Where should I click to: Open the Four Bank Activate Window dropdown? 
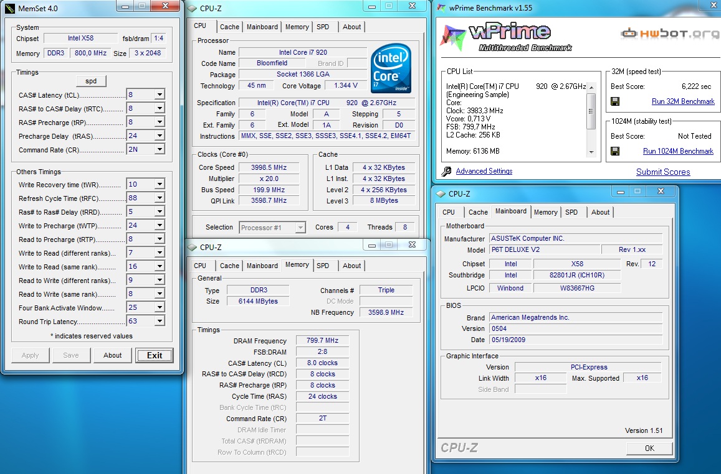point(159,307)
